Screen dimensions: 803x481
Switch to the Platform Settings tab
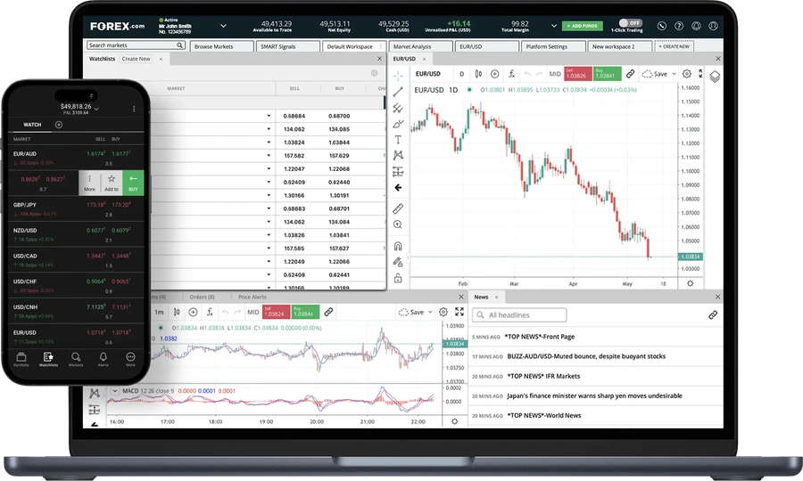tap(553, 46)
